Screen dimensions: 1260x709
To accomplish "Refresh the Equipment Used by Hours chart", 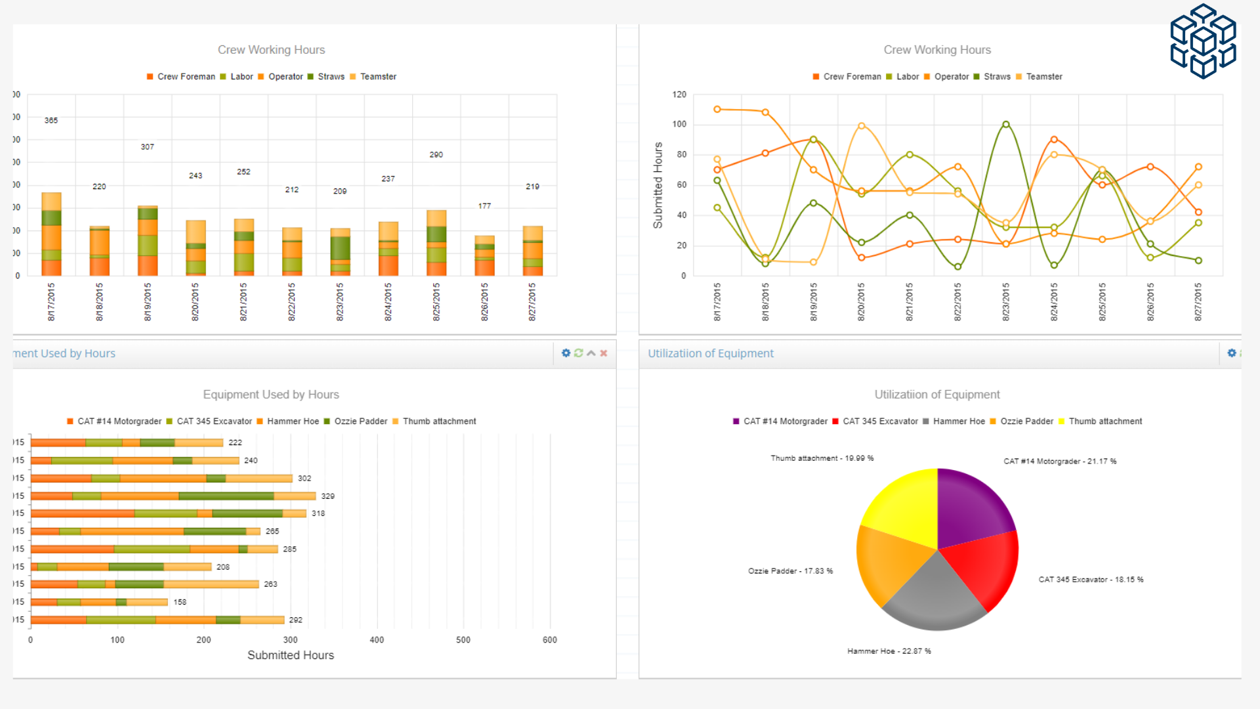I will [x=578, y=353].
